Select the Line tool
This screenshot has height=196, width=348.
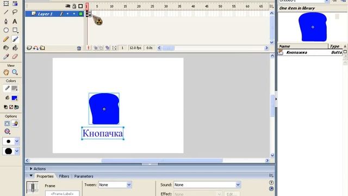pos(6,12)
